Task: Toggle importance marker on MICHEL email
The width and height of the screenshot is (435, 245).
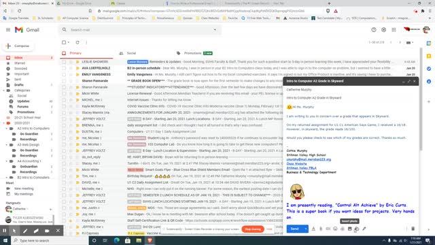Action: click(77, 100)
